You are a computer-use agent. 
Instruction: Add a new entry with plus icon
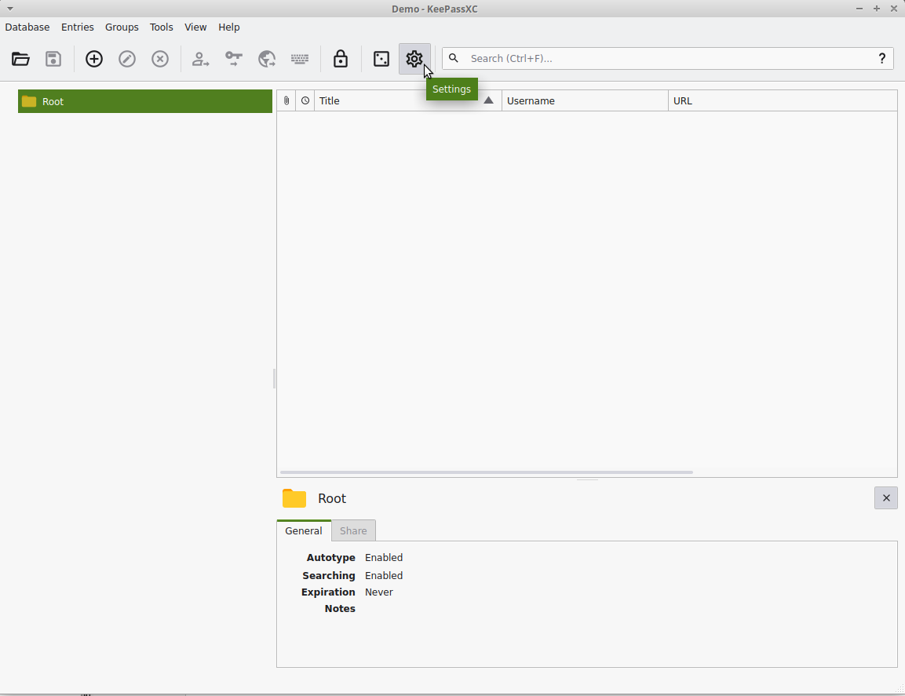click(x=94, y=59)
